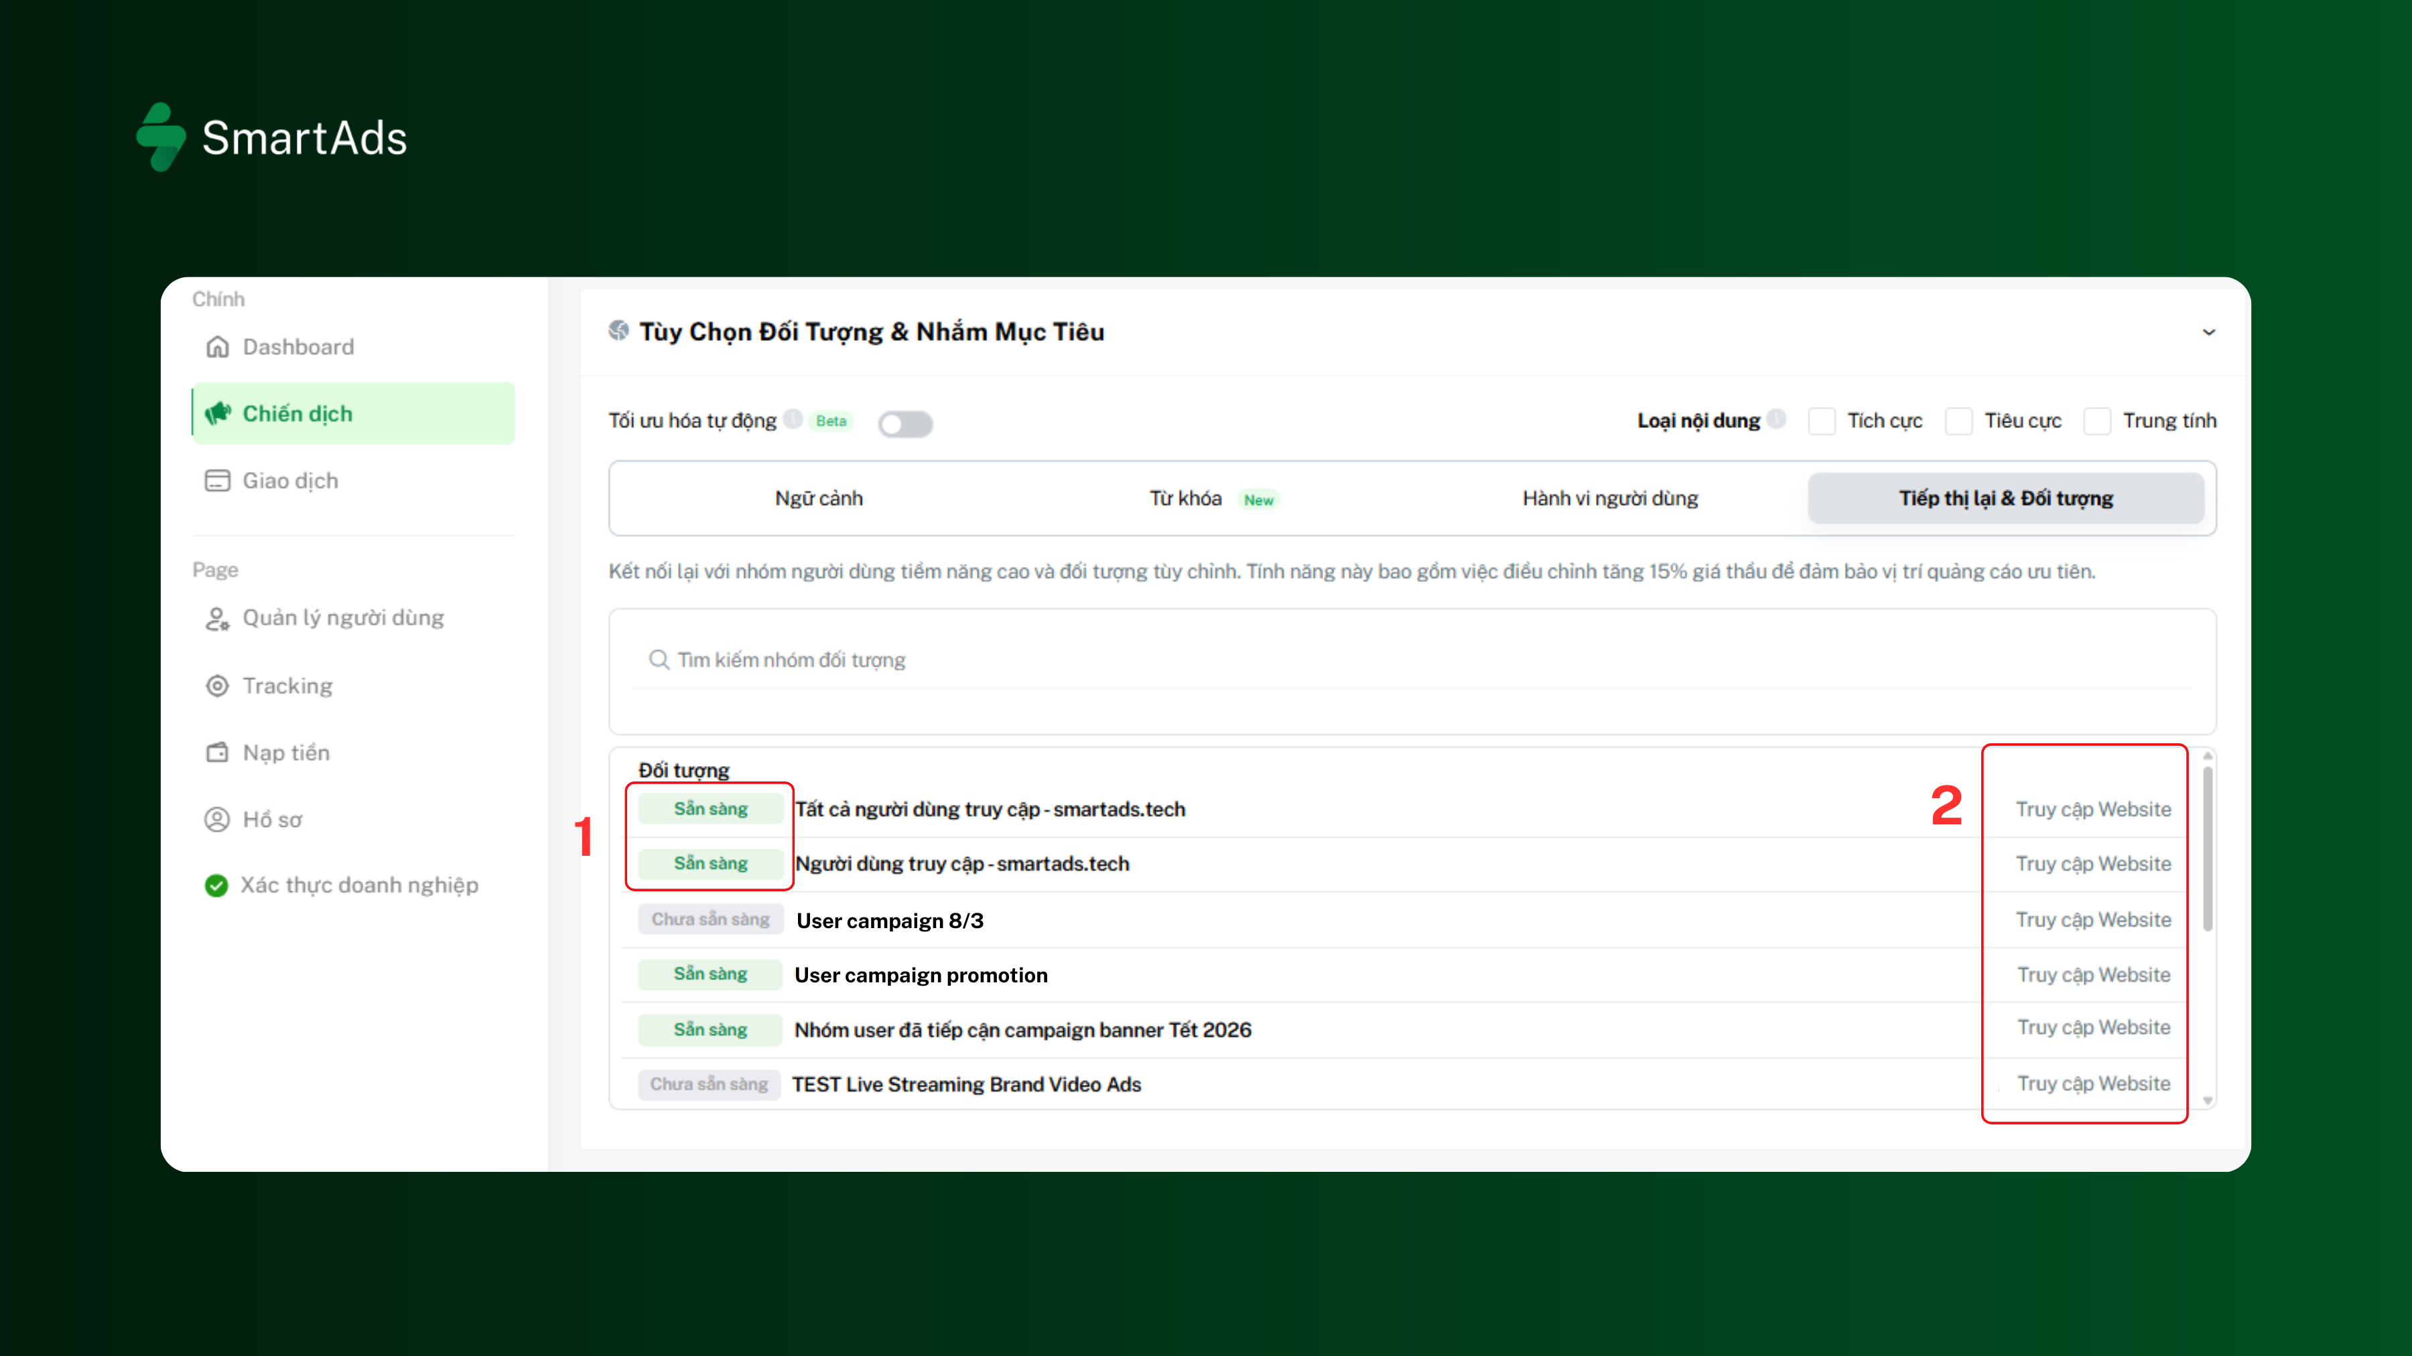
Task: Switch to the Ngữ cảnh tab
Action: click(819, 499)
